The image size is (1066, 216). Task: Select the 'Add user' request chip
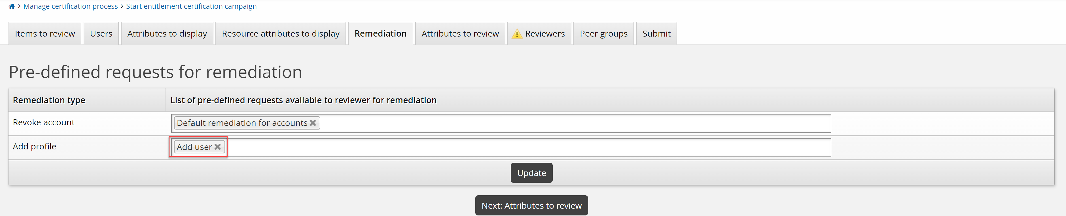194,147
